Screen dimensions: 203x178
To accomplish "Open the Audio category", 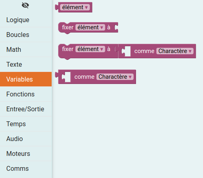I will (26, 139).
